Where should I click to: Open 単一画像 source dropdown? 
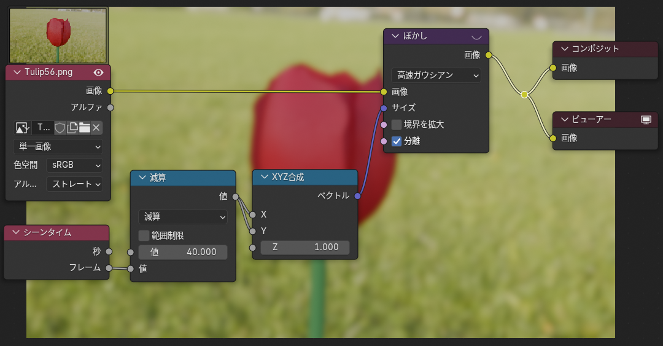click(x=58, y=146)
